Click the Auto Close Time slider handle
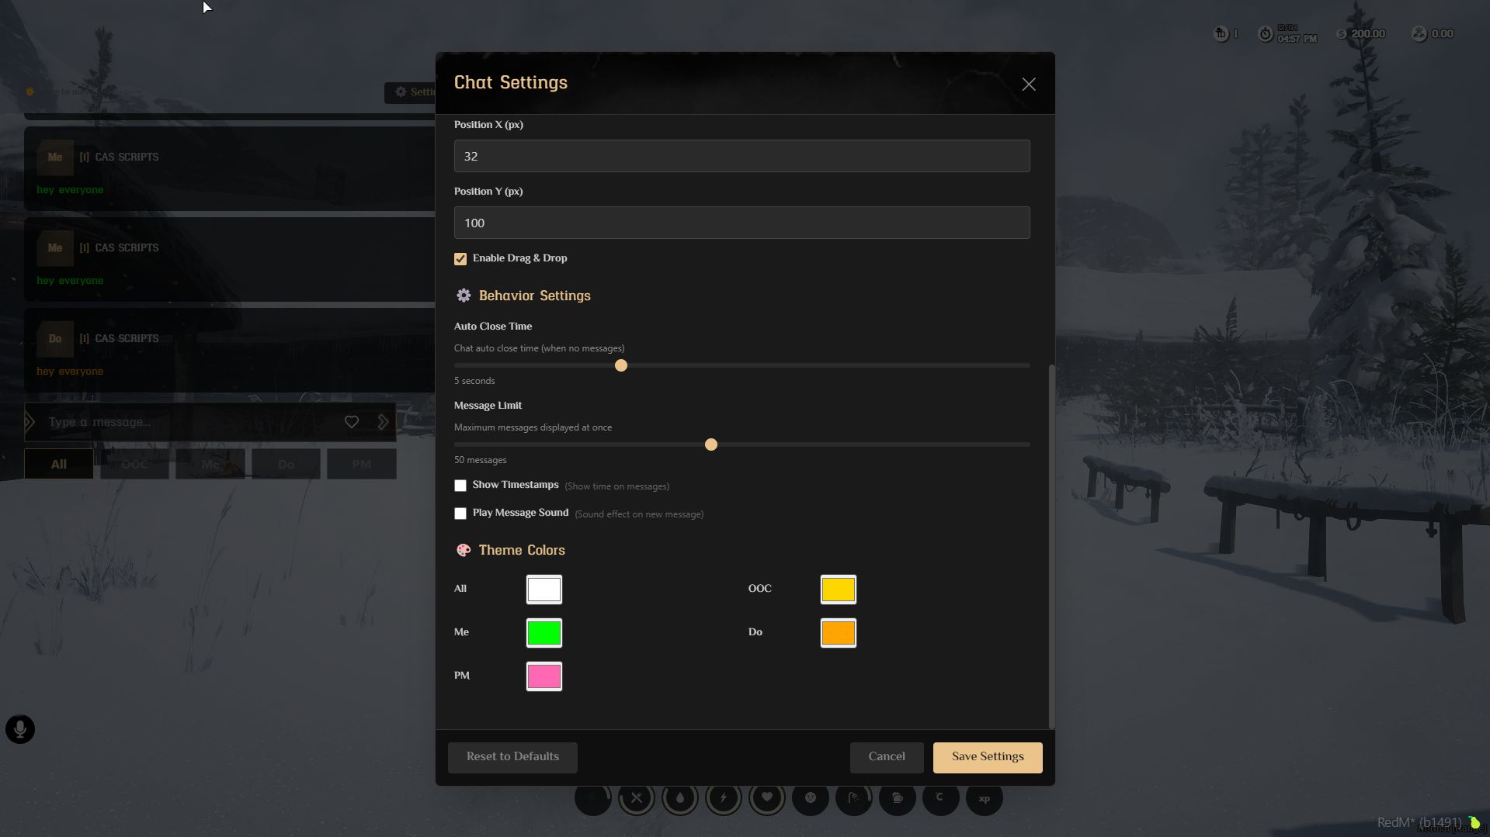The width and height of the screenshot is (1490, 837). pyautogui.click(x=621, y=365)
